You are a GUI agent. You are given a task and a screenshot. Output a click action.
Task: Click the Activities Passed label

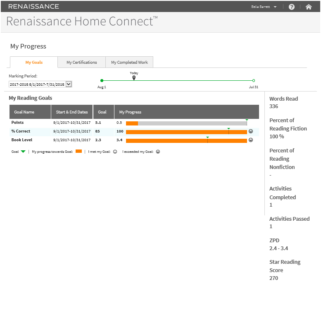pos(289,219)
